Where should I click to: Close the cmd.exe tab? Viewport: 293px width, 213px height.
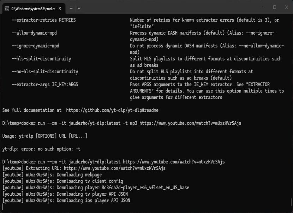tap(60, 8)
